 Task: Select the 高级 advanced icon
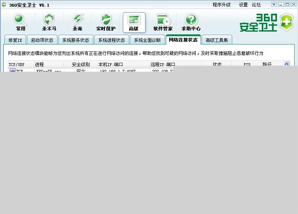[x=134, y=22]
